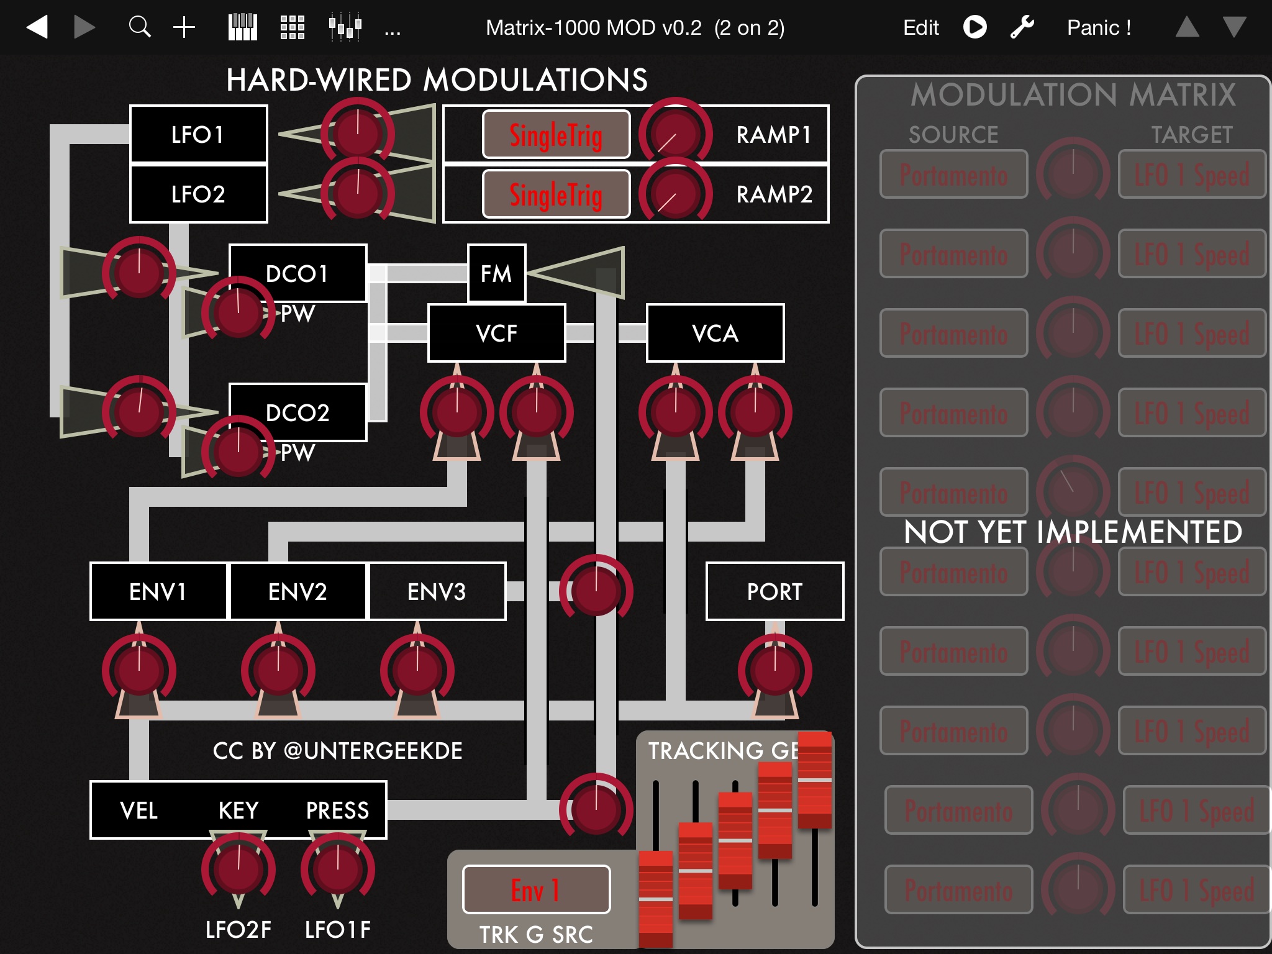The width and height of the screenshot is (1272, 954).
Task: Tweak the DCO2 LFO modulation knob
Action: click(139, 411)
